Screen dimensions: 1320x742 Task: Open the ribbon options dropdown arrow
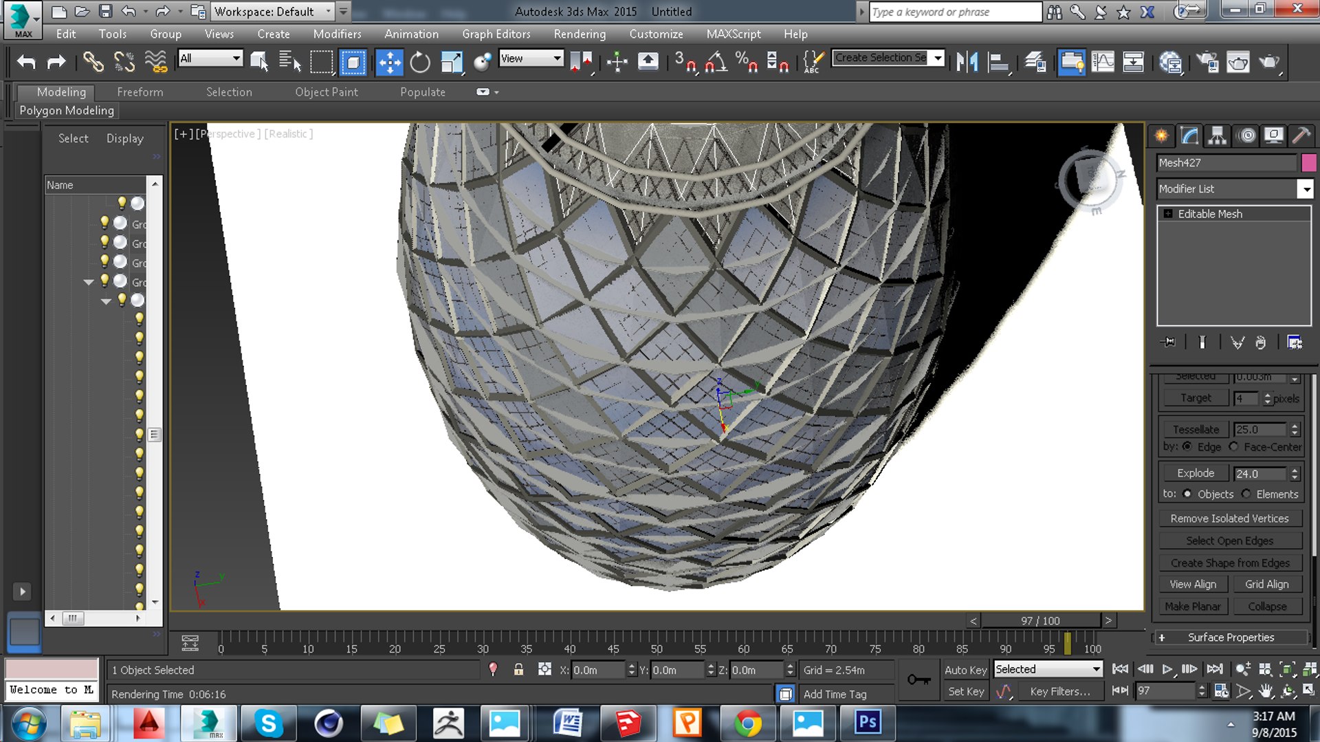click(x=487, y=92)
